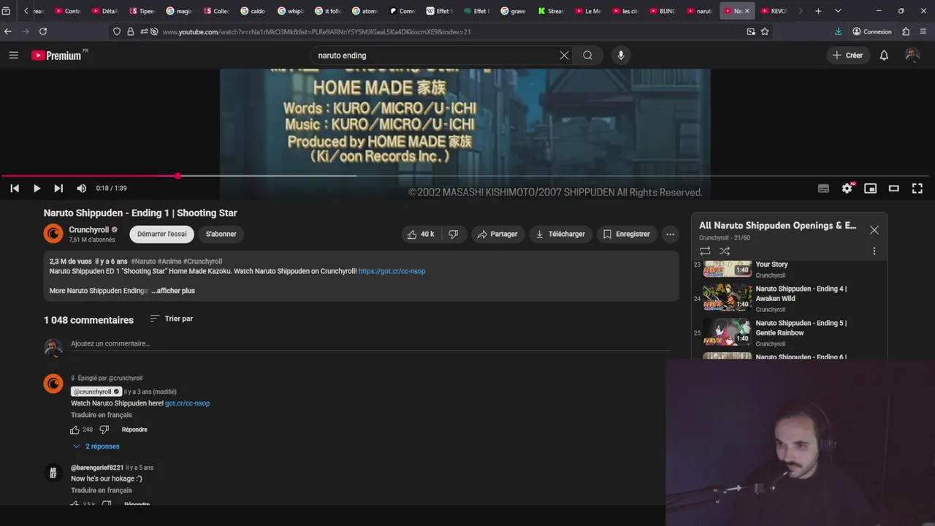The width and height of the screenshot is (935, 526).
Task: Open browser downloads arrow icon
Action: click(838, 31)
